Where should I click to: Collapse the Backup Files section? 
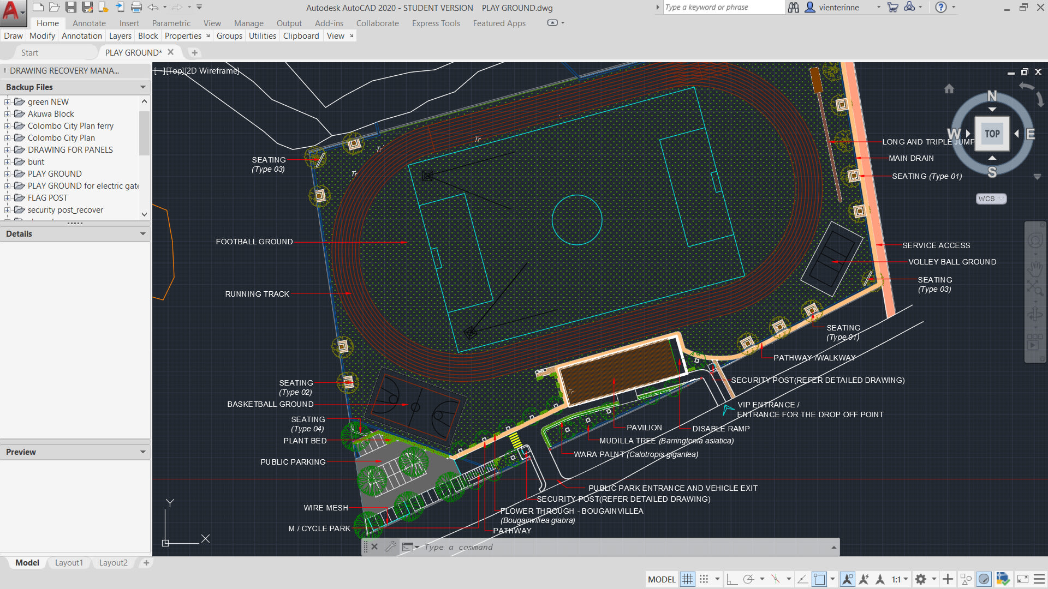click(x=142, y=87)
